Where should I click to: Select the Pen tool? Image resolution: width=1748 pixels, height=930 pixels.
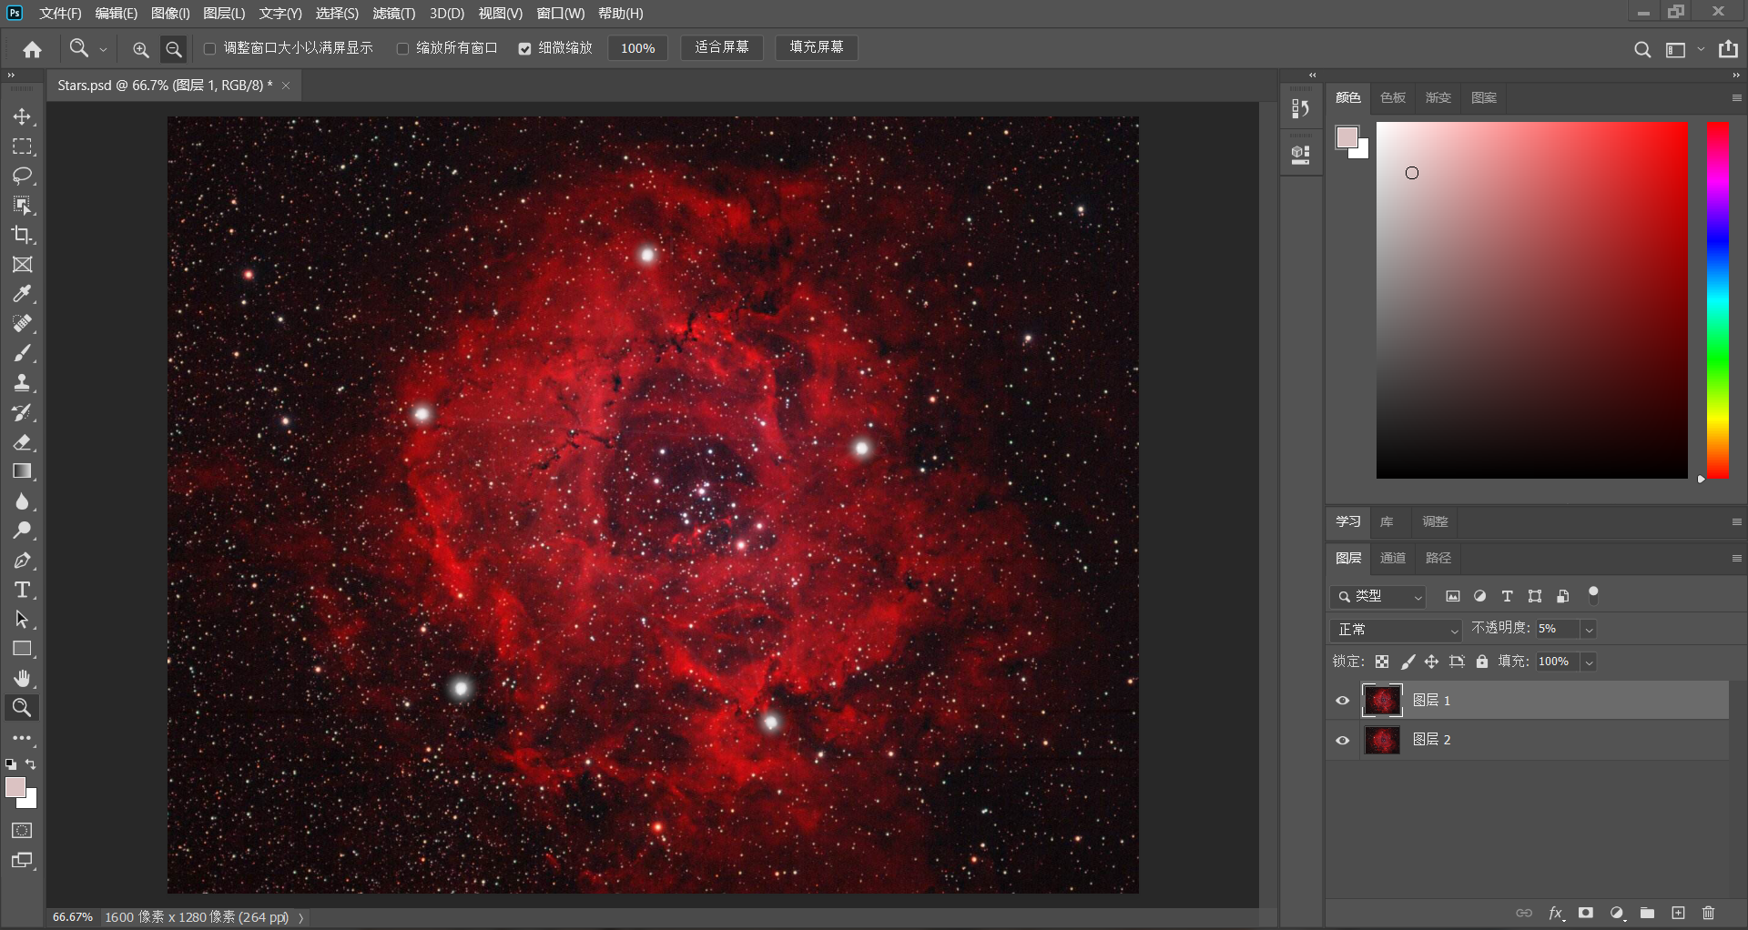(x=22, y=561)
